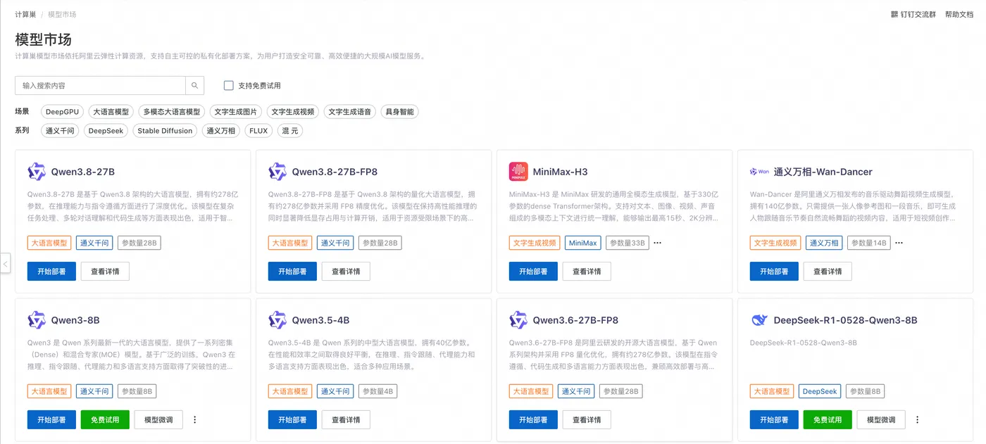This screenshot has height=444, width=986.
Task: Start deploying Qwen3-8B
Action: (51, 420)
